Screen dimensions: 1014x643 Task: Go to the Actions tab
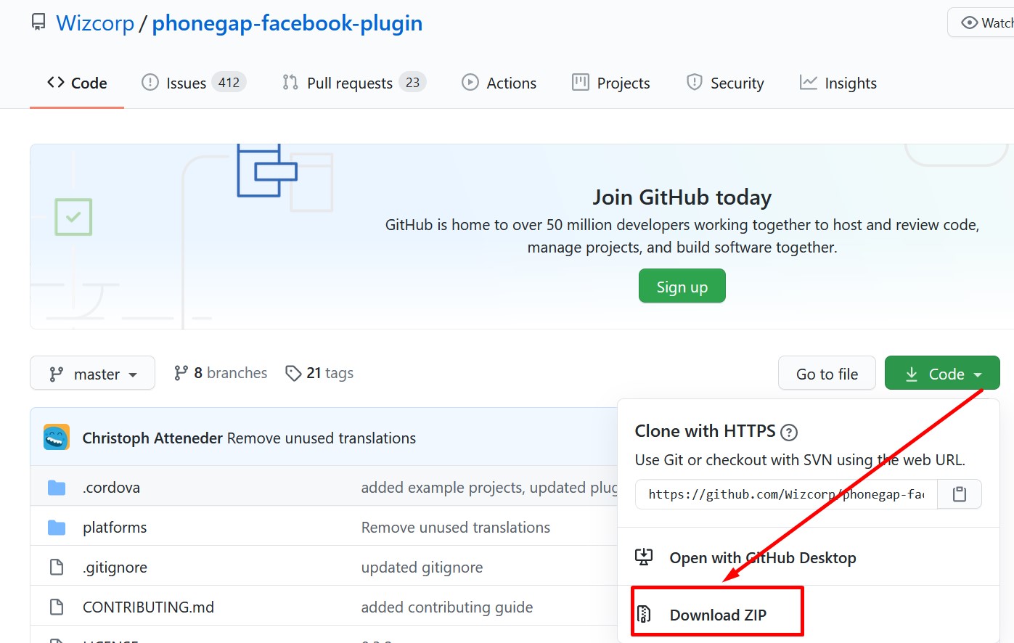coord(499,83)
